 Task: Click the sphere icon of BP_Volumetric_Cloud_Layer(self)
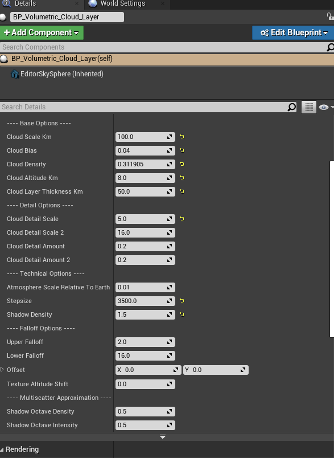(4, 59)
